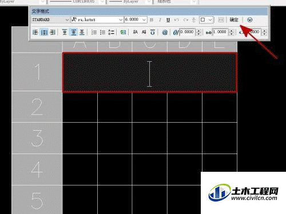Align text to vertical middle
Viewport: 286px width, 214px height.
click(x=73, y=32)
